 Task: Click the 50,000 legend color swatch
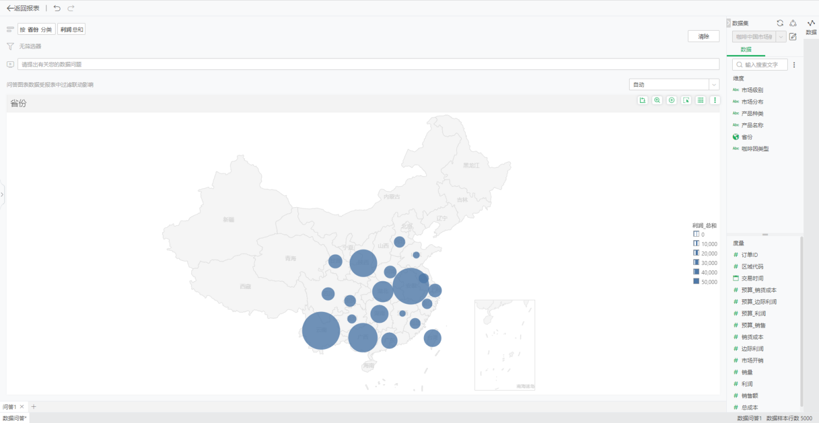(696, 282)
